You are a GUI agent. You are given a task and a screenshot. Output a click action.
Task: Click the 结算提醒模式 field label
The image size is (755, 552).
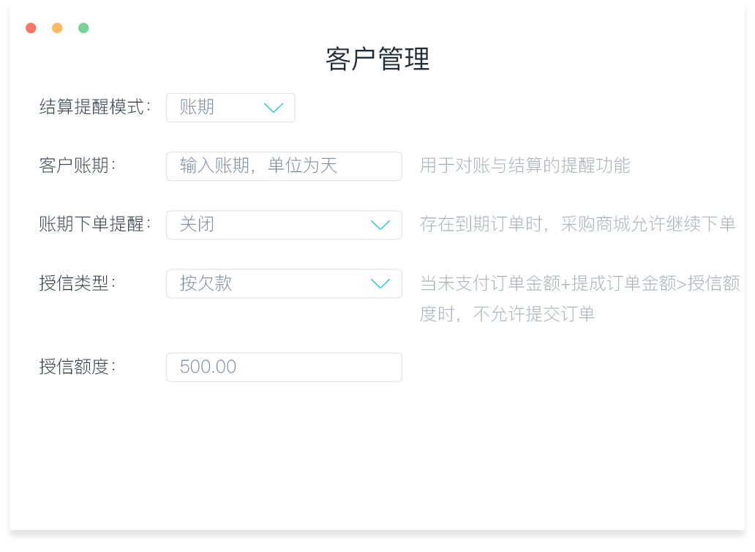pyautogui.click(x=95, y=108)
